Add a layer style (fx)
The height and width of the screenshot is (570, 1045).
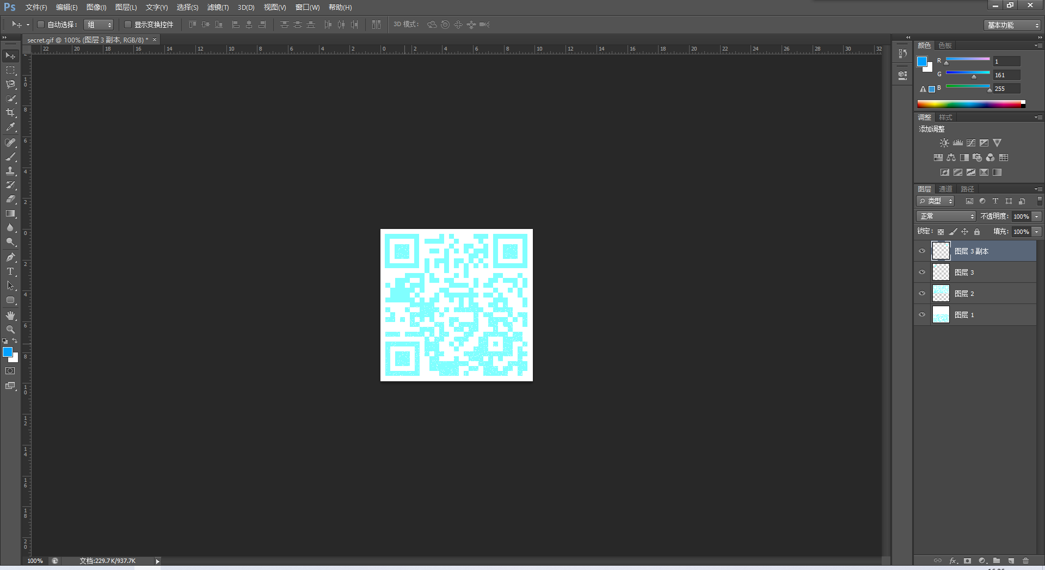pyautogui.click(x=953, y=561)
